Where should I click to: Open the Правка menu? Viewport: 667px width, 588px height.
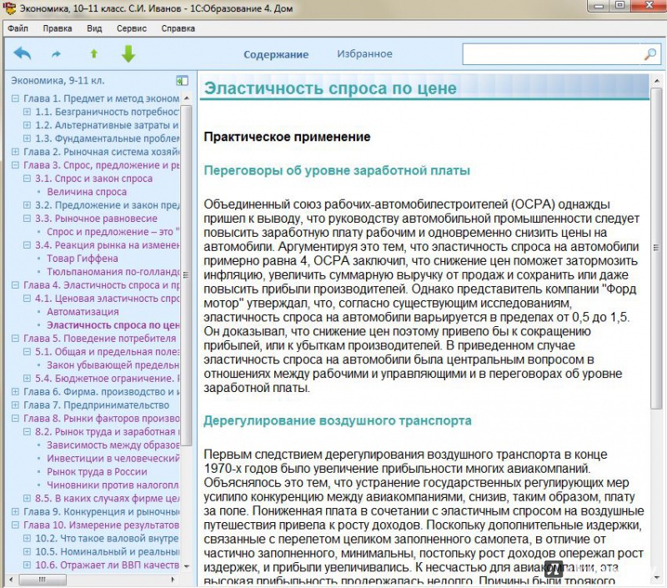click(58, 28)
